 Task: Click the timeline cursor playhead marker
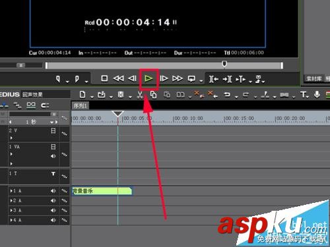[x=117, y=114]
